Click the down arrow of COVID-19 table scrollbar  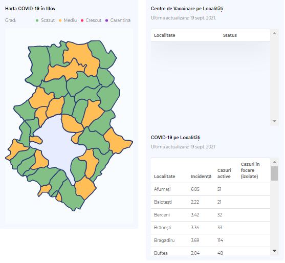tap(274, 251)
